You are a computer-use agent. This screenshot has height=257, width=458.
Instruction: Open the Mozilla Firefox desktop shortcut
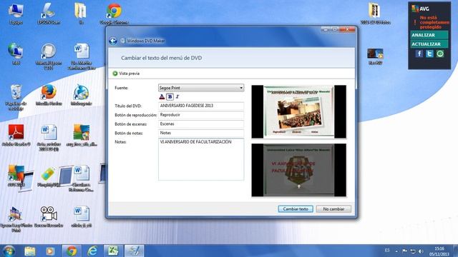point(49,95)
